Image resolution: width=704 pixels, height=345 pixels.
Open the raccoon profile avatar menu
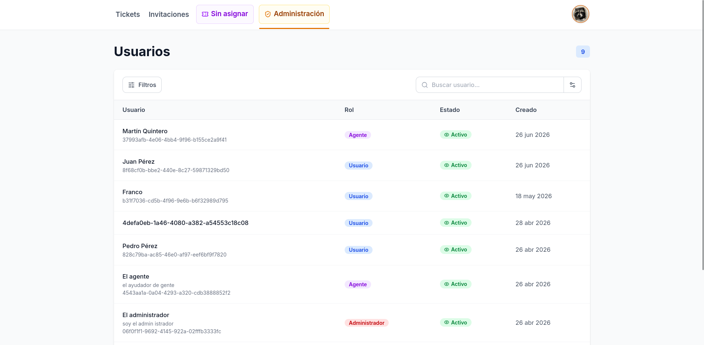(x=580, y=14)
